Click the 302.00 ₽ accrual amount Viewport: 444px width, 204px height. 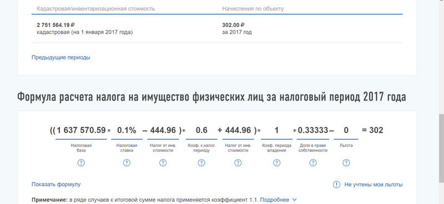tap(233, 25)
